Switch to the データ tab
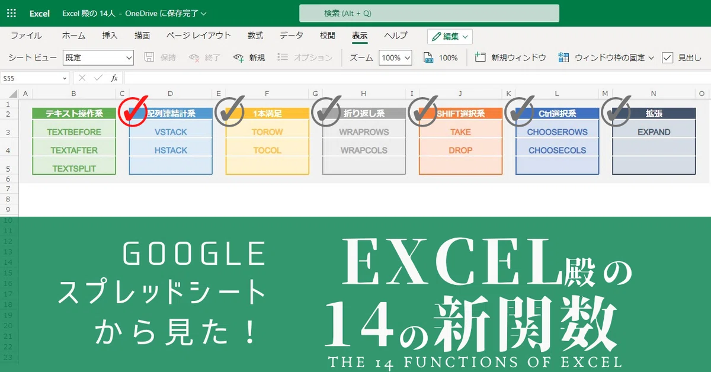711x372 pixels. click(292, 36)
